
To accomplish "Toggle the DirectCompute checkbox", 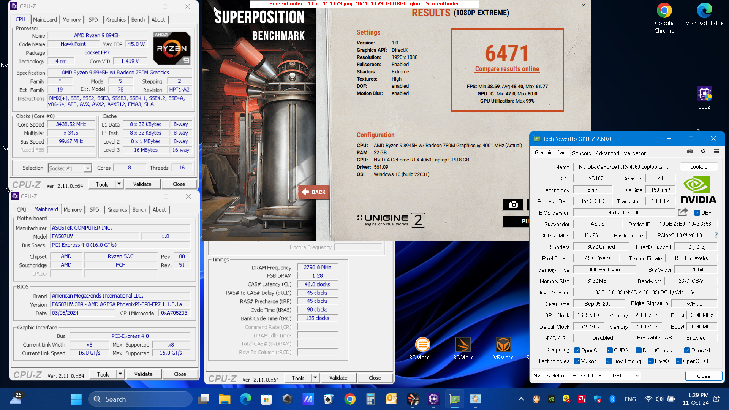I will [638, 350].
